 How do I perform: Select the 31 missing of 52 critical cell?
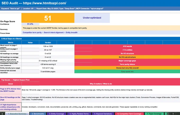point(48,61)
